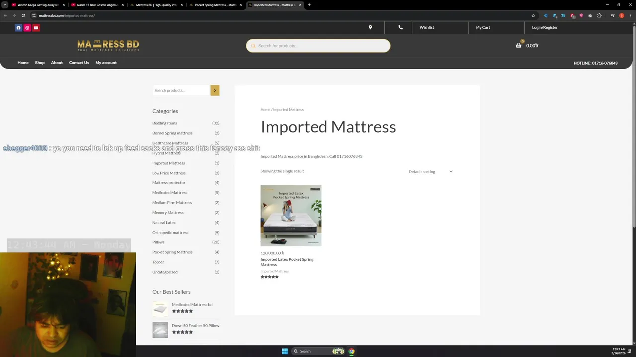This screenshot has width=636, height=357.
Task: Open Memory Mattress category
Action: coord(167,212)
